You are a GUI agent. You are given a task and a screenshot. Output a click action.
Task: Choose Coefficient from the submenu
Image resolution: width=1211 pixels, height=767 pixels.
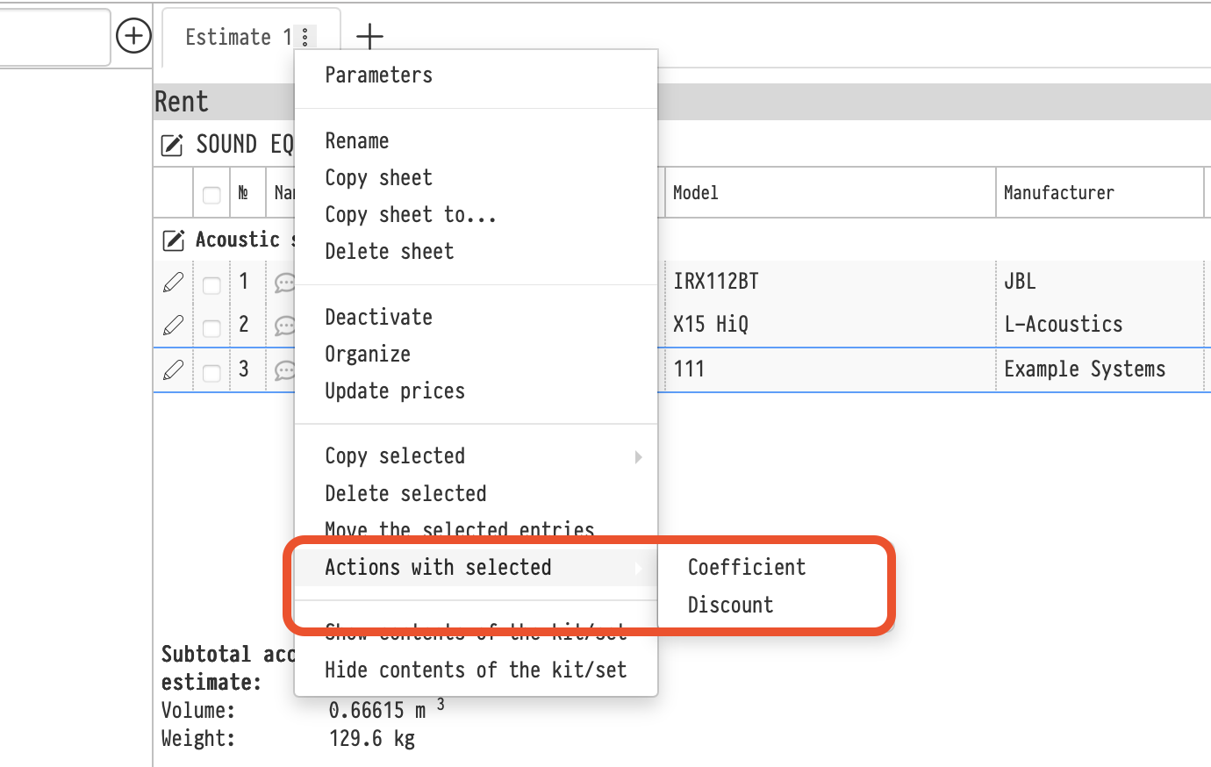[x=746, y=568]
